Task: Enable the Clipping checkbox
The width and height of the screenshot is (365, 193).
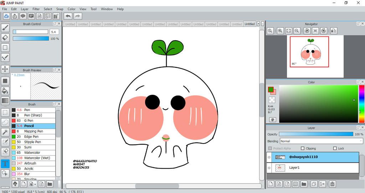Action: [x=303, y=148]
